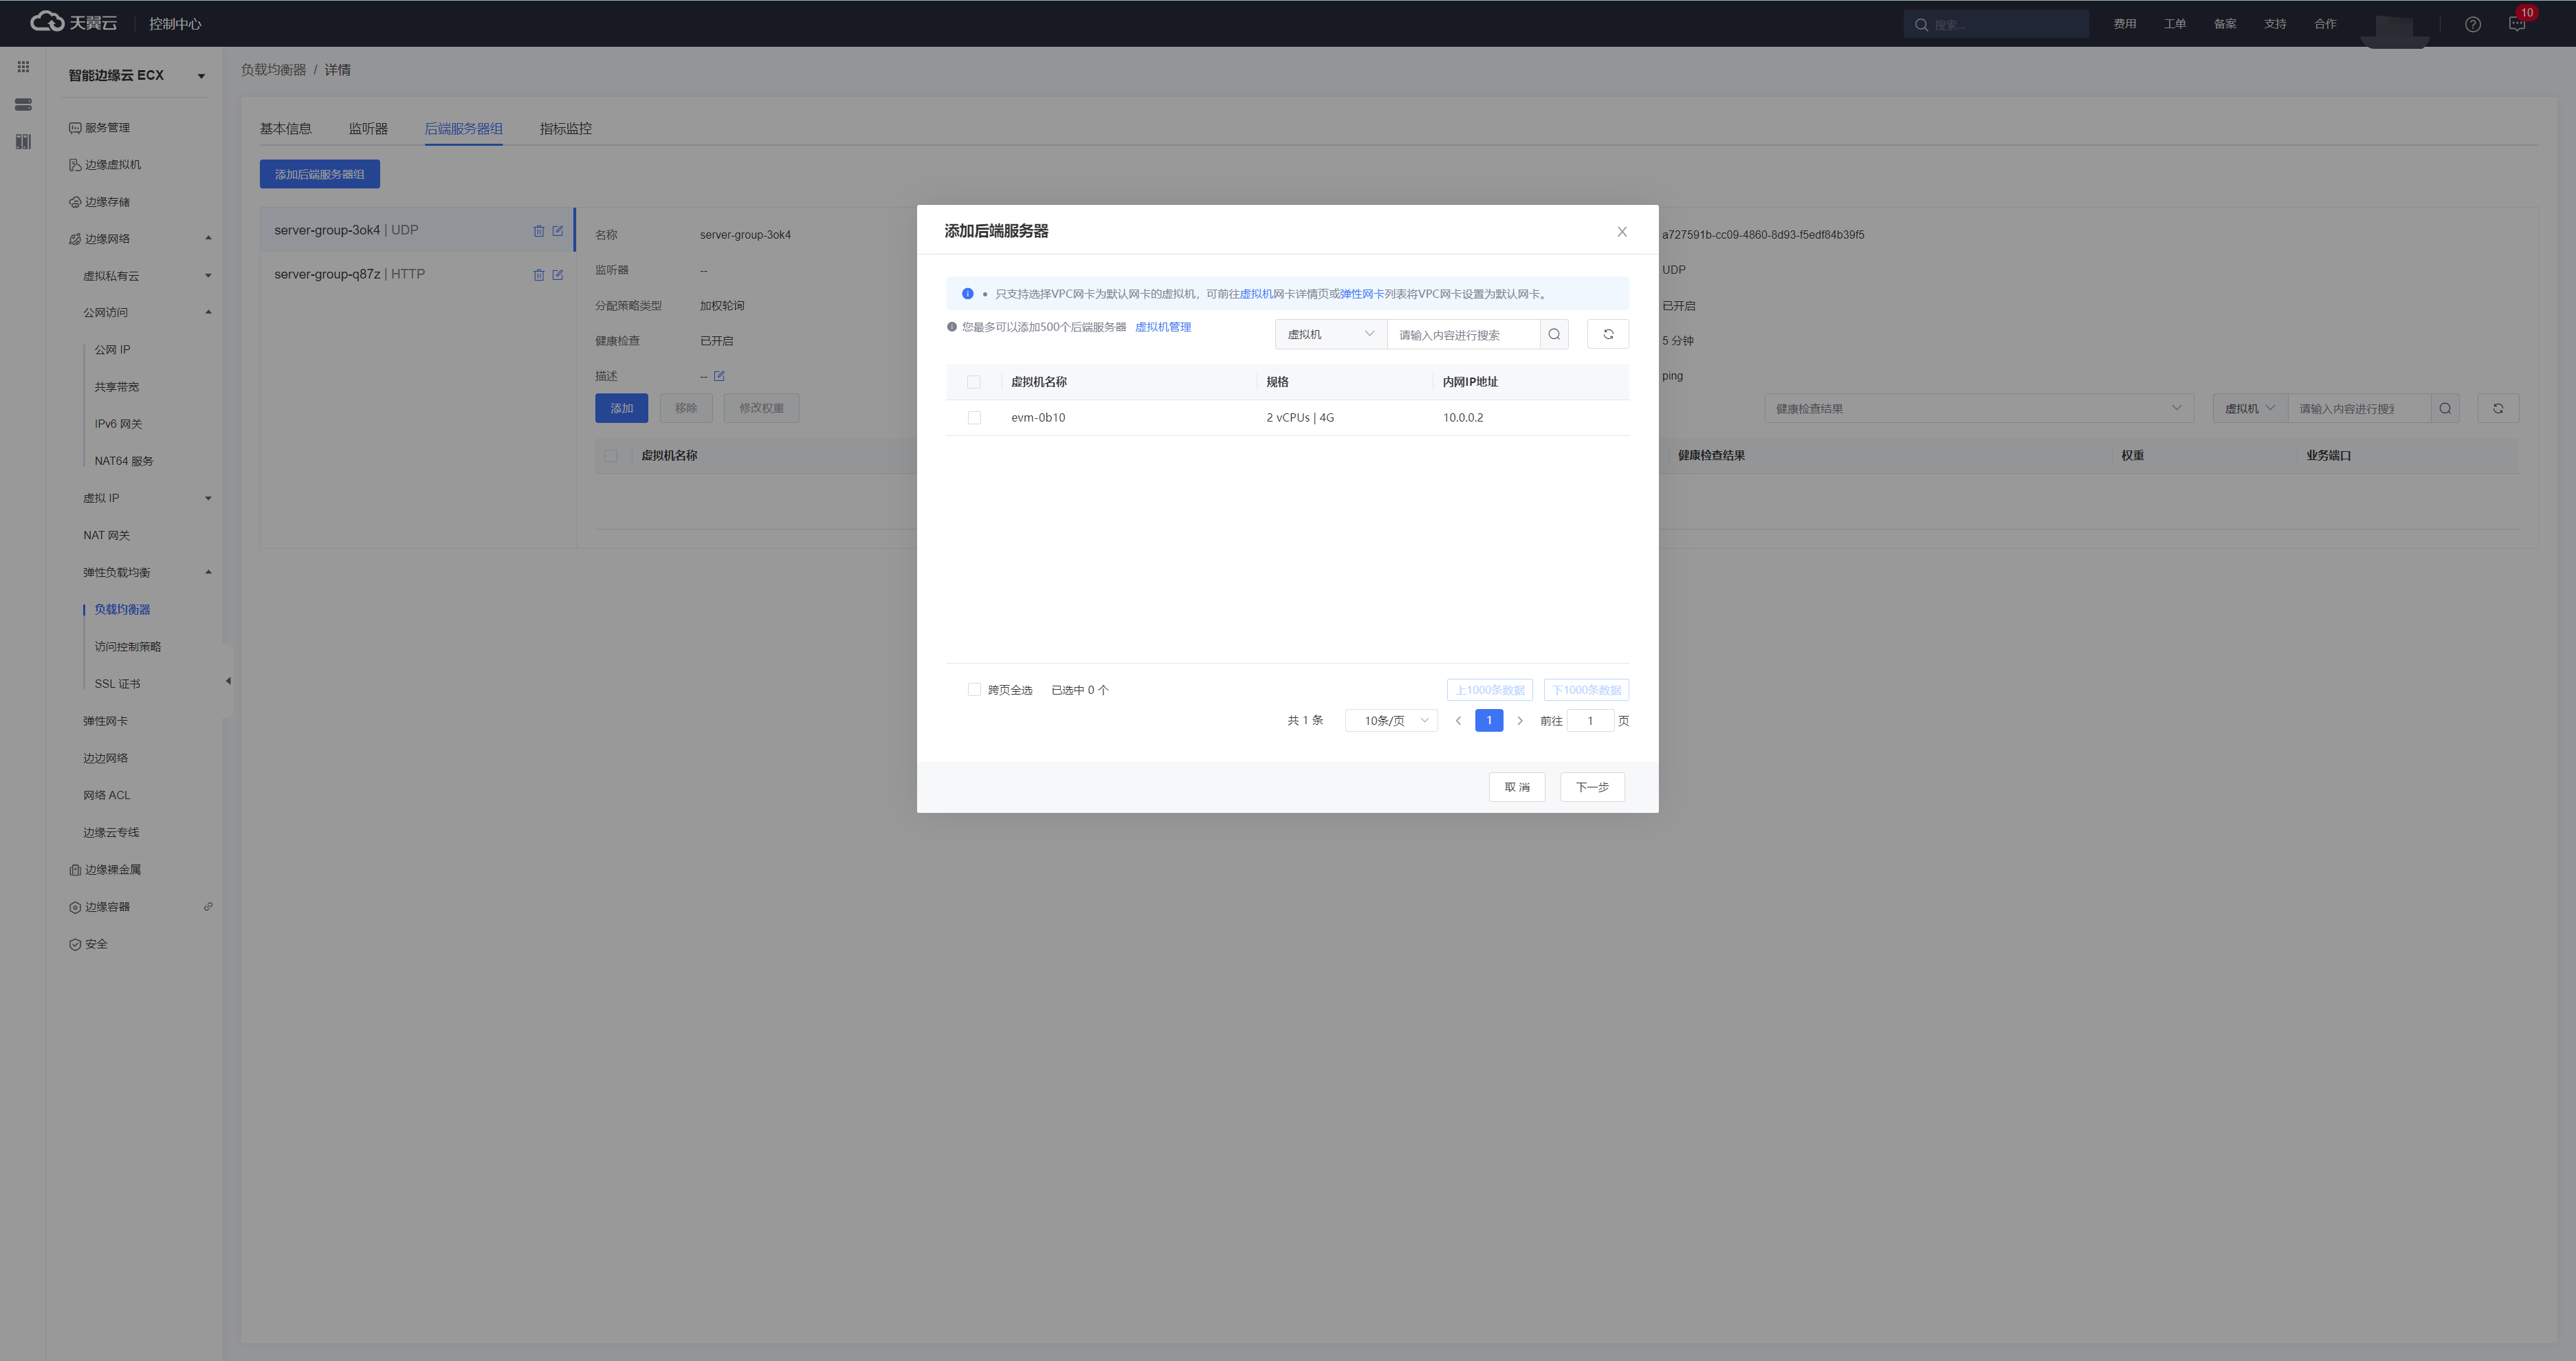The height and width of the screenshot is (1361, 2576).
Task: Open background 虚拟机 filter dropdown
Action: 2251,408
